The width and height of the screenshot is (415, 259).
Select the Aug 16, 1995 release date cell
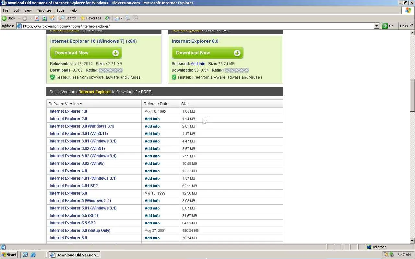point(155,111)
